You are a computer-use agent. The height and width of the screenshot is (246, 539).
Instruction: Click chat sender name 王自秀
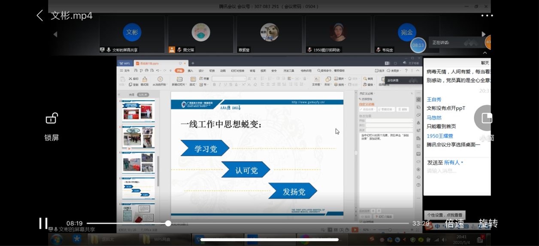[434, 99]
